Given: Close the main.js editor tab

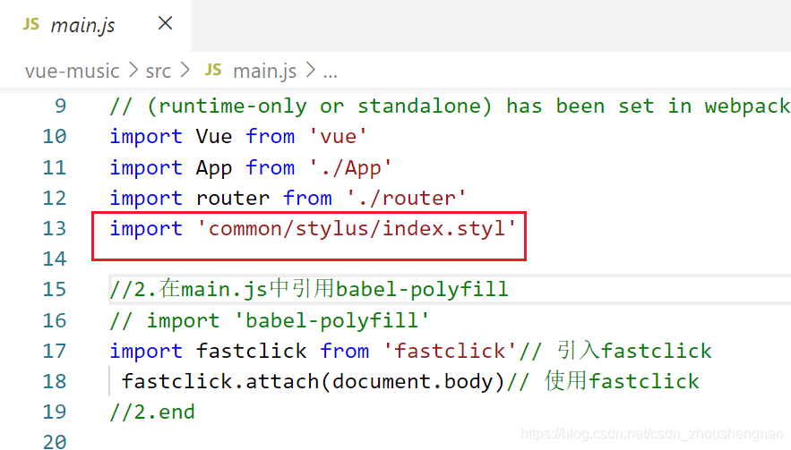Looking at the screenshot, I should [x=165, y=24].
